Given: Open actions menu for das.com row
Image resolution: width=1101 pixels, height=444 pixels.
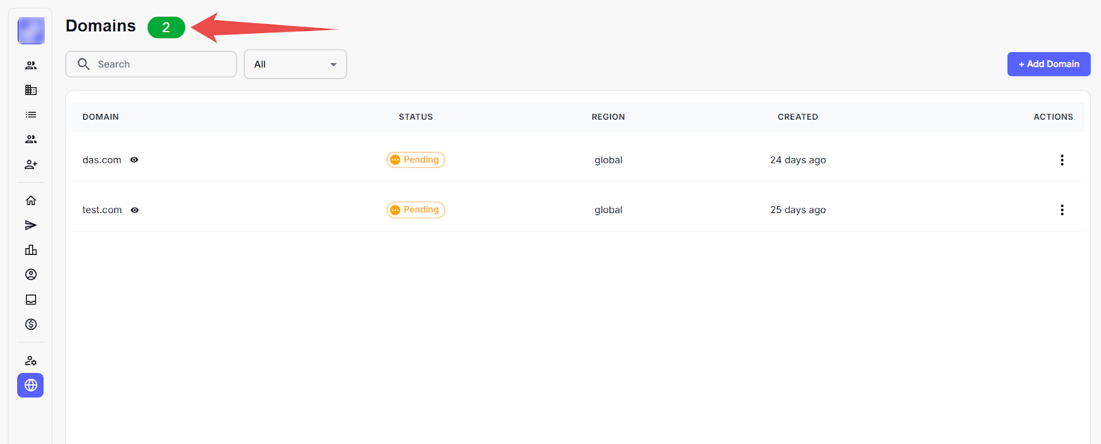Looking at the screenshot, I should (1062, 160).
